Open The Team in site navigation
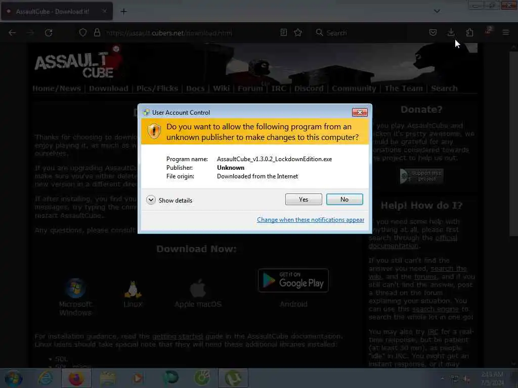 (403, 88)
